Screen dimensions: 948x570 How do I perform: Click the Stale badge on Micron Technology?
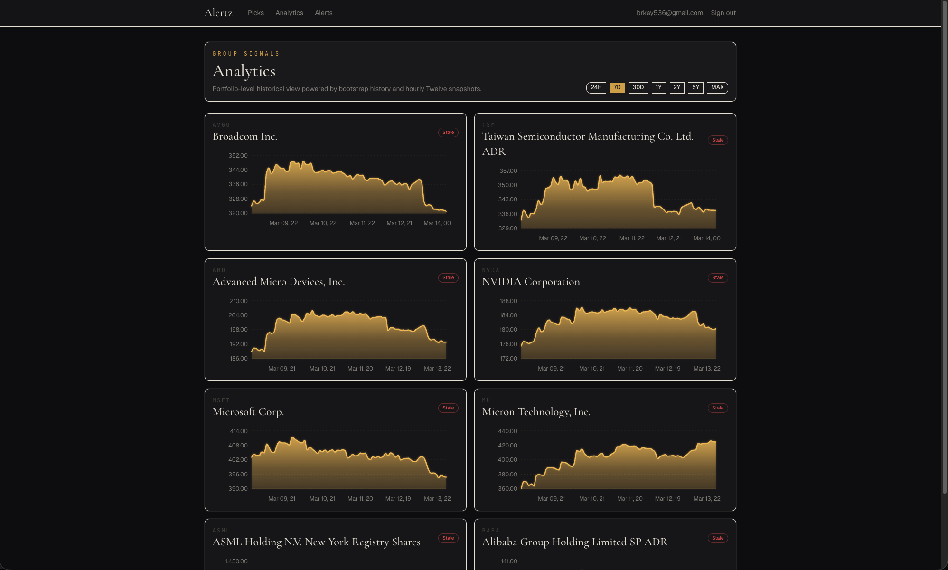tap(718, 408)
